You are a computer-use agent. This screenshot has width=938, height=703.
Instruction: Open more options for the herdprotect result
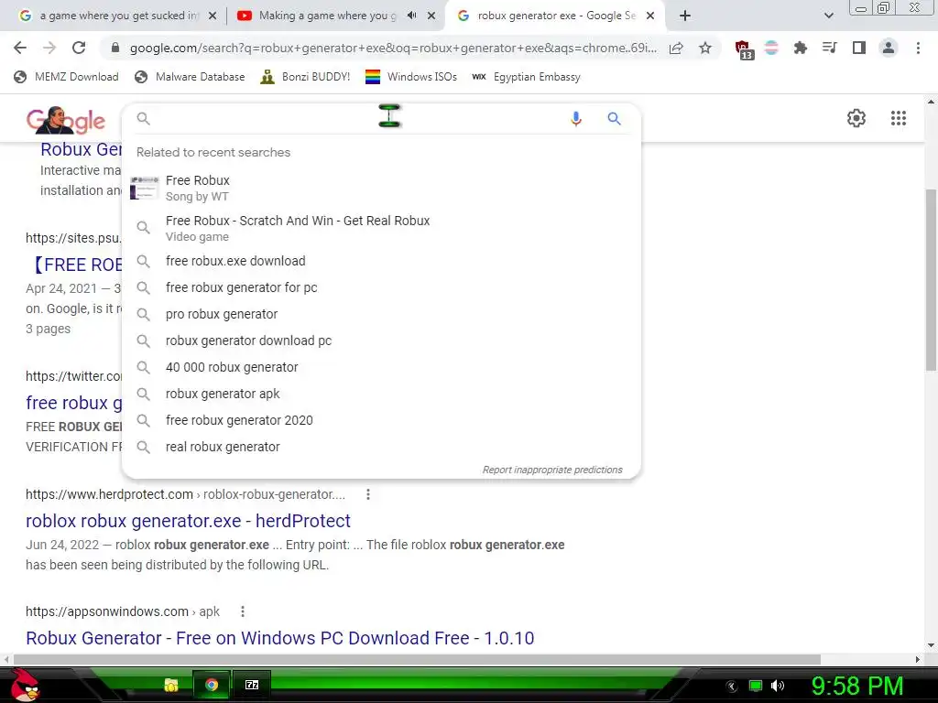[x=368, y=494]
